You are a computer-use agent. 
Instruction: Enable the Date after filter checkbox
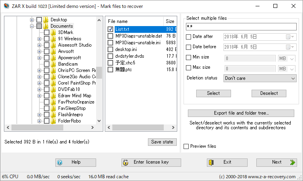tap(188, 37)
